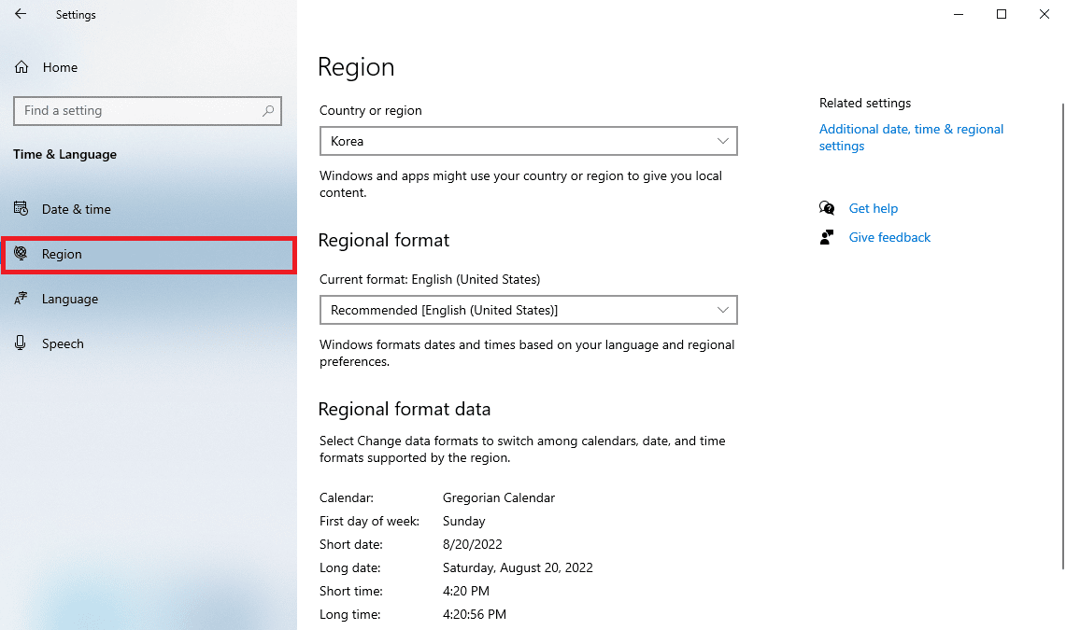Click the Korea dropdown chevron arrow
The width and height of the screenshot is (1066, 630).
722,141
